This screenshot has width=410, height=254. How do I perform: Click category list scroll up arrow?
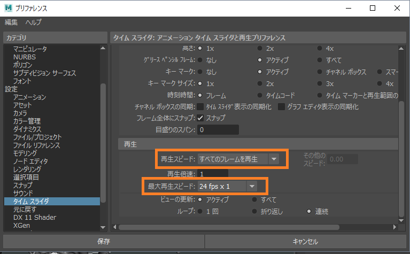[103, 48]
